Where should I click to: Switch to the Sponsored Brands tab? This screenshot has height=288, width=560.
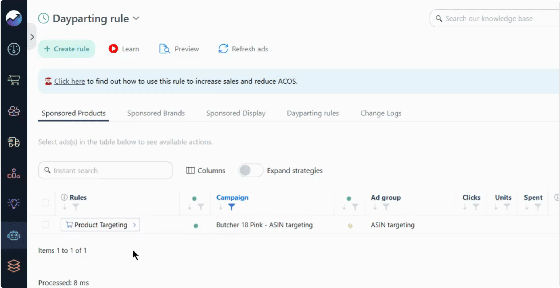point(156,113)
